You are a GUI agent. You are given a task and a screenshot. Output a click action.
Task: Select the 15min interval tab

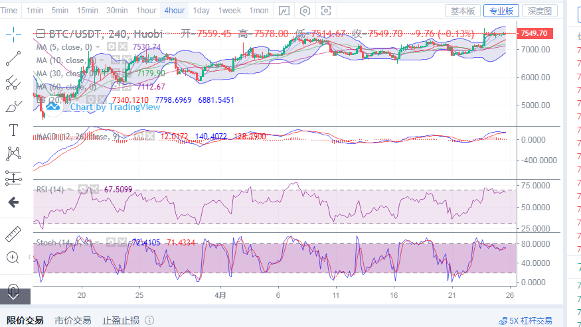tap(87, 11)
